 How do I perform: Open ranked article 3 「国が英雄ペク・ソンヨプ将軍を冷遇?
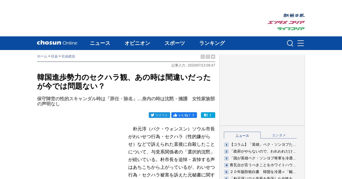(263, 158)
